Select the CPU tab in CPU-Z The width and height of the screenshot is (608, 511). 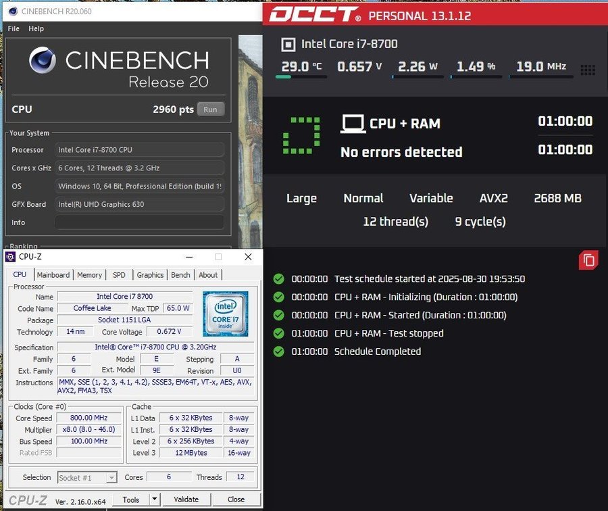(x=20, y=274)
